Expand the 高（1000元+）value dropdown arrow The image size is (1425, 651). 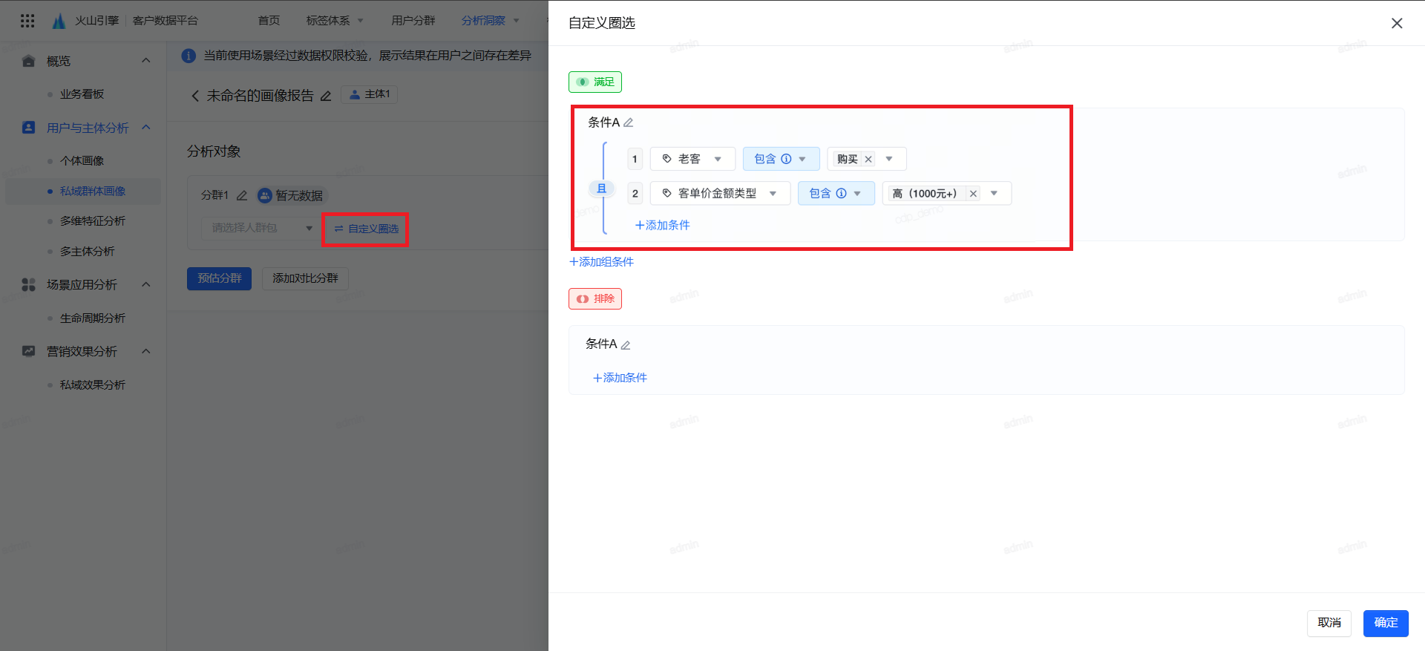(x=995, y=194)
